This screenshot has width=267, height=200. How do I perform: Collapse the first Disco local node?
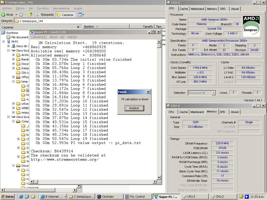tap(8, 50)
